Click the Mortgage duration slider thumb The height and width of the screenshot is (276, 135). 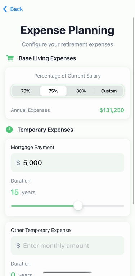click(x=78, y=206)
